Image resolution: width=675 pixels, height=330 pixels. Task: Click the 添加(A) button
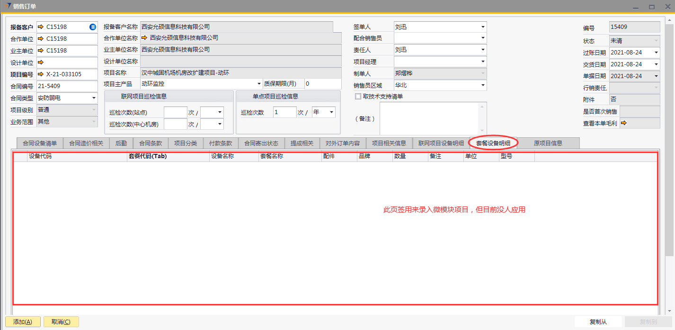[23, 322]
